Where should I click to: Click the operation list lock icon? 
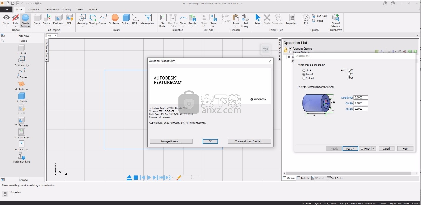point(286,50)
